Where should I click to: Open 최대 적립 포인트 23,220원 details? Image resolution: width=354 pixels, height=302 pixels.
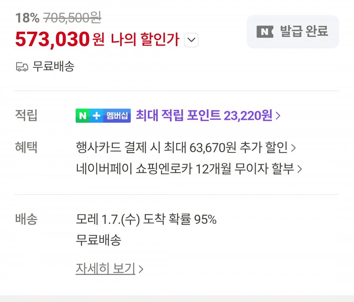(x=204, y=115)
